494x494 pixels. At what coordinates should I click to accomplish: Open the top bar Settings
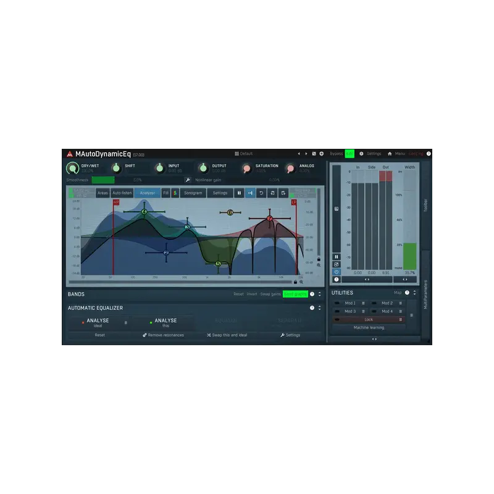coord(374,154)
